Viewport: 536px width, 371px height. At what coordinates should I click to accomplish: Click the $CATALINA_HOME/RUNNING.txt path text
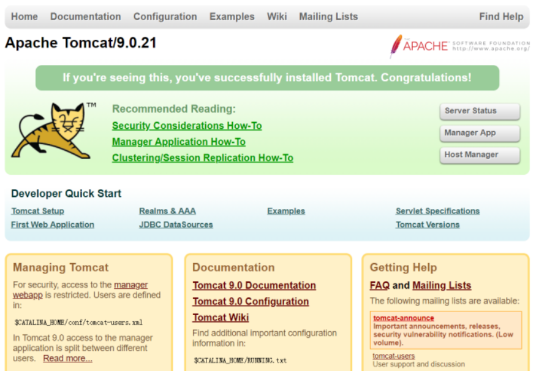click(x=240, y=361)
